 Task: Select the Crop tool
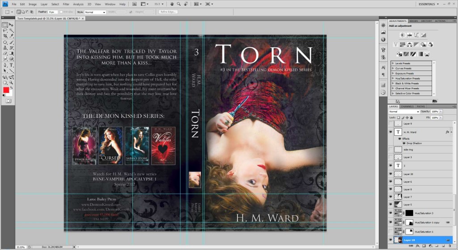pyautogui.click(x=5, y=36)
